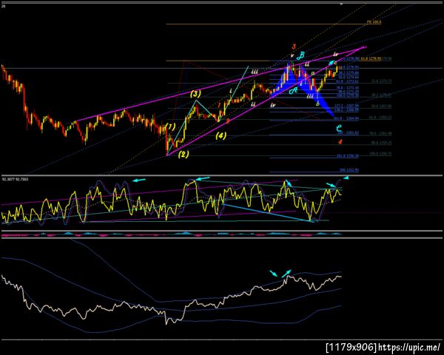Screen dimensions: 444x355
Task: Select the yellow (1) wave label
Action: (x=170, y=126)
